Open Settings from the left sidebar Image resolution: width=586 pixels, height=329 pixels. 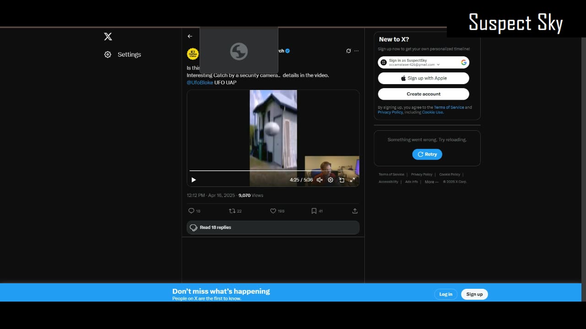point(123,54)
